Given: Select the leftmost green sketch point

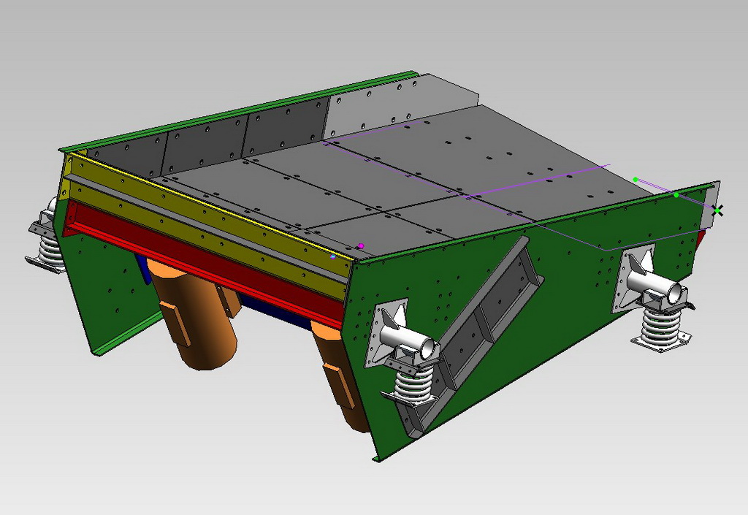Looking at the screenshot, I should [636, 180].
